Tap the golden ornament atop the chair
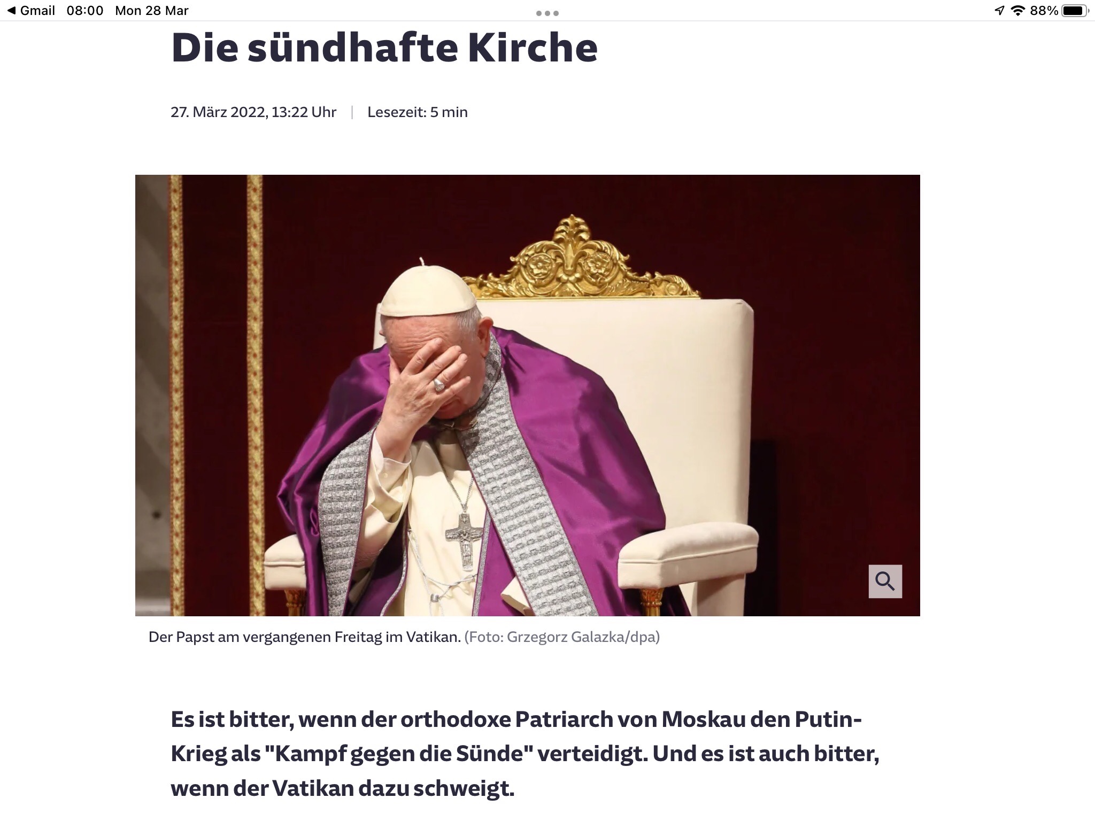Image resolution: width=1095 pixels, height=821 pixels. click(580, 258)
